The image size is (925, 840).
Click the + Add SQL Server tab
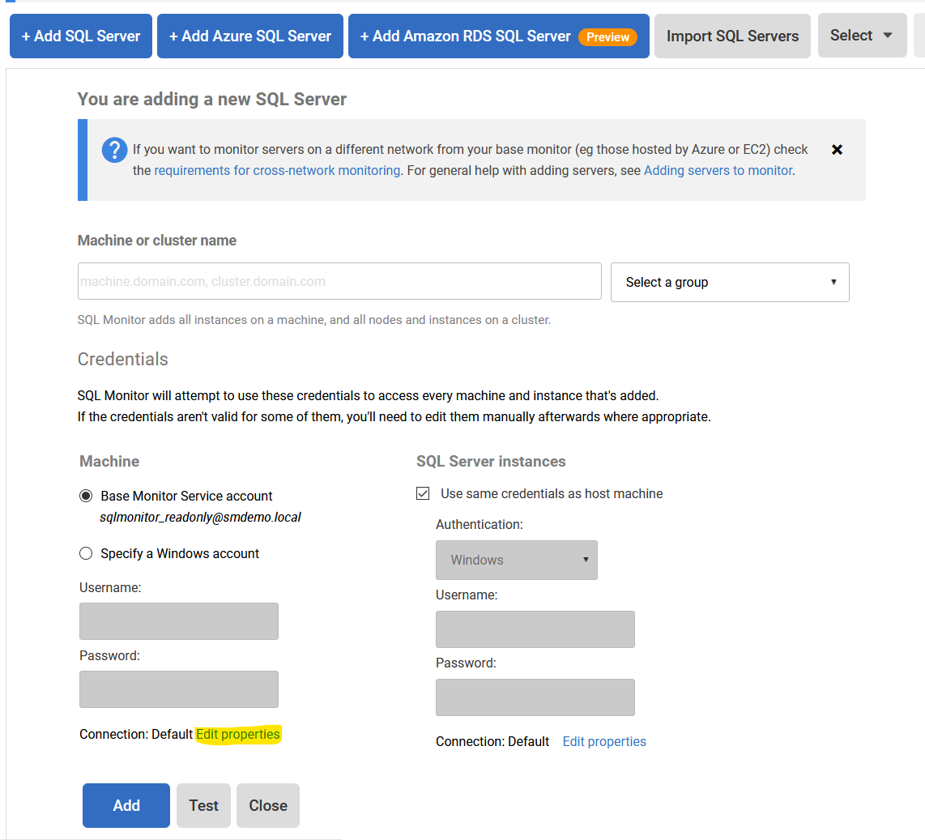tap(81, 36)
